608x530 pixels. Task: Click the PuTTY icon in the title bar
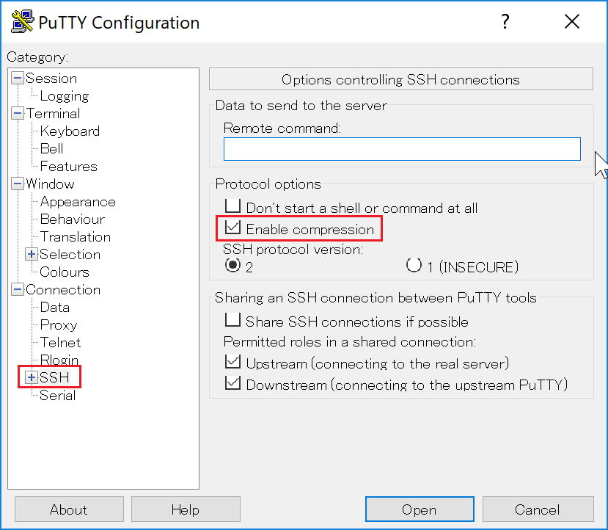[x=21, y=21]
